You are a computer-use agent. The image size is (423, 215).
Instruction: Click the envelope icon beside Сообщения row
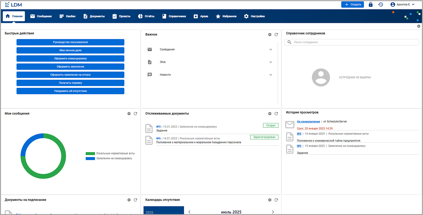point(150,49)
